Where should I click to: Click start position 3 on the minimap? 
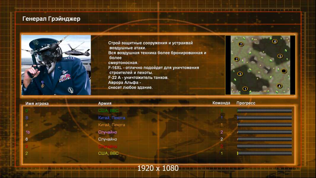tap(240, 74)
